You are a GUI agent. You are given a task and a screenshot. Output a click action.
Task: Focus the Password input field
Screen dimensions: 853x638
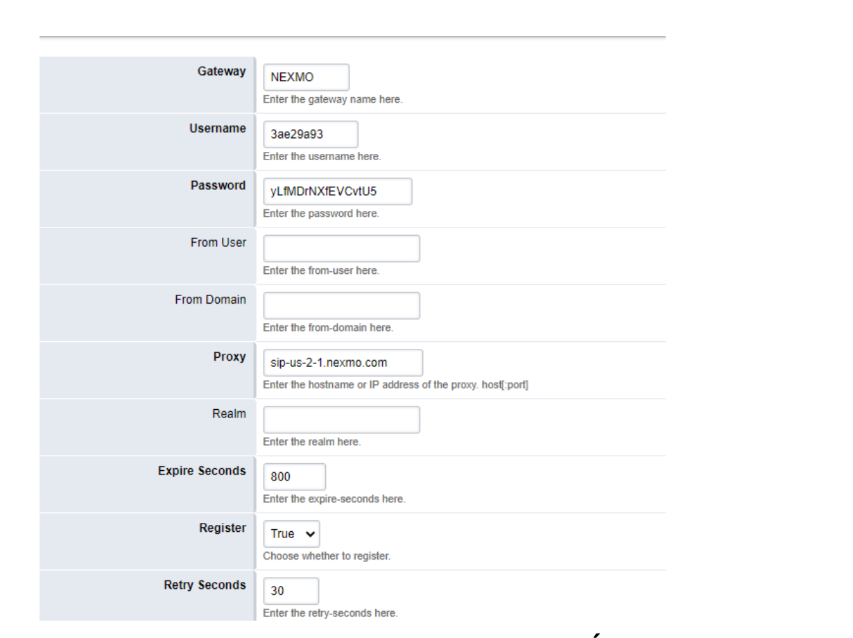(337, 191)
